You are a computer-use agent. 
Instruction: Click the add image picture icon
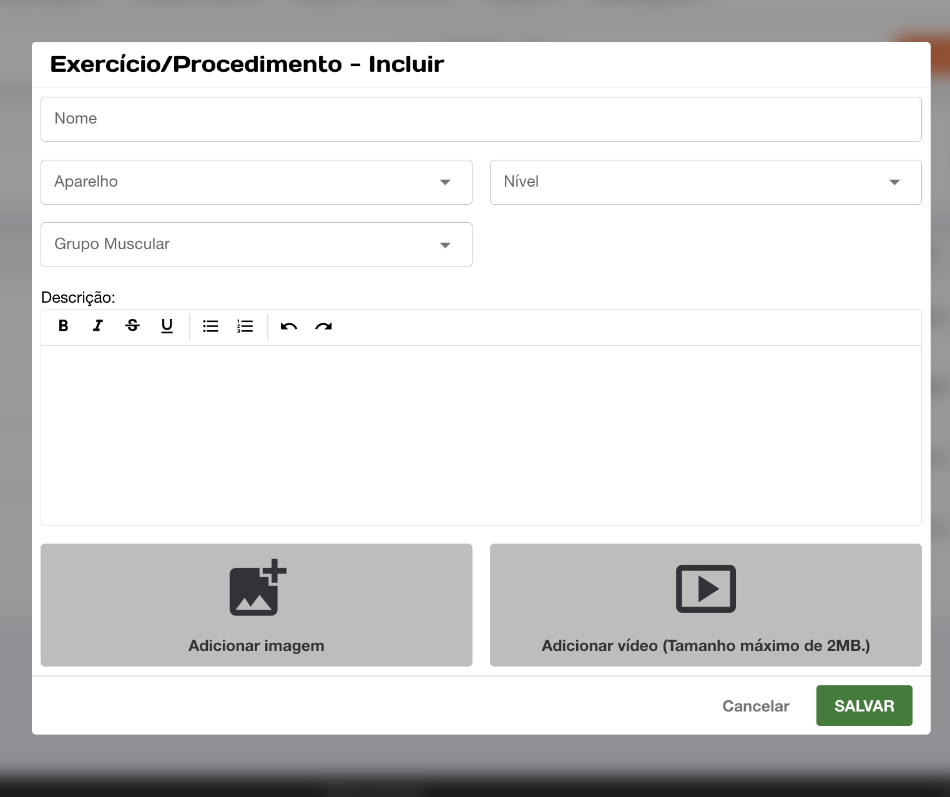click(x=257, y=588)
